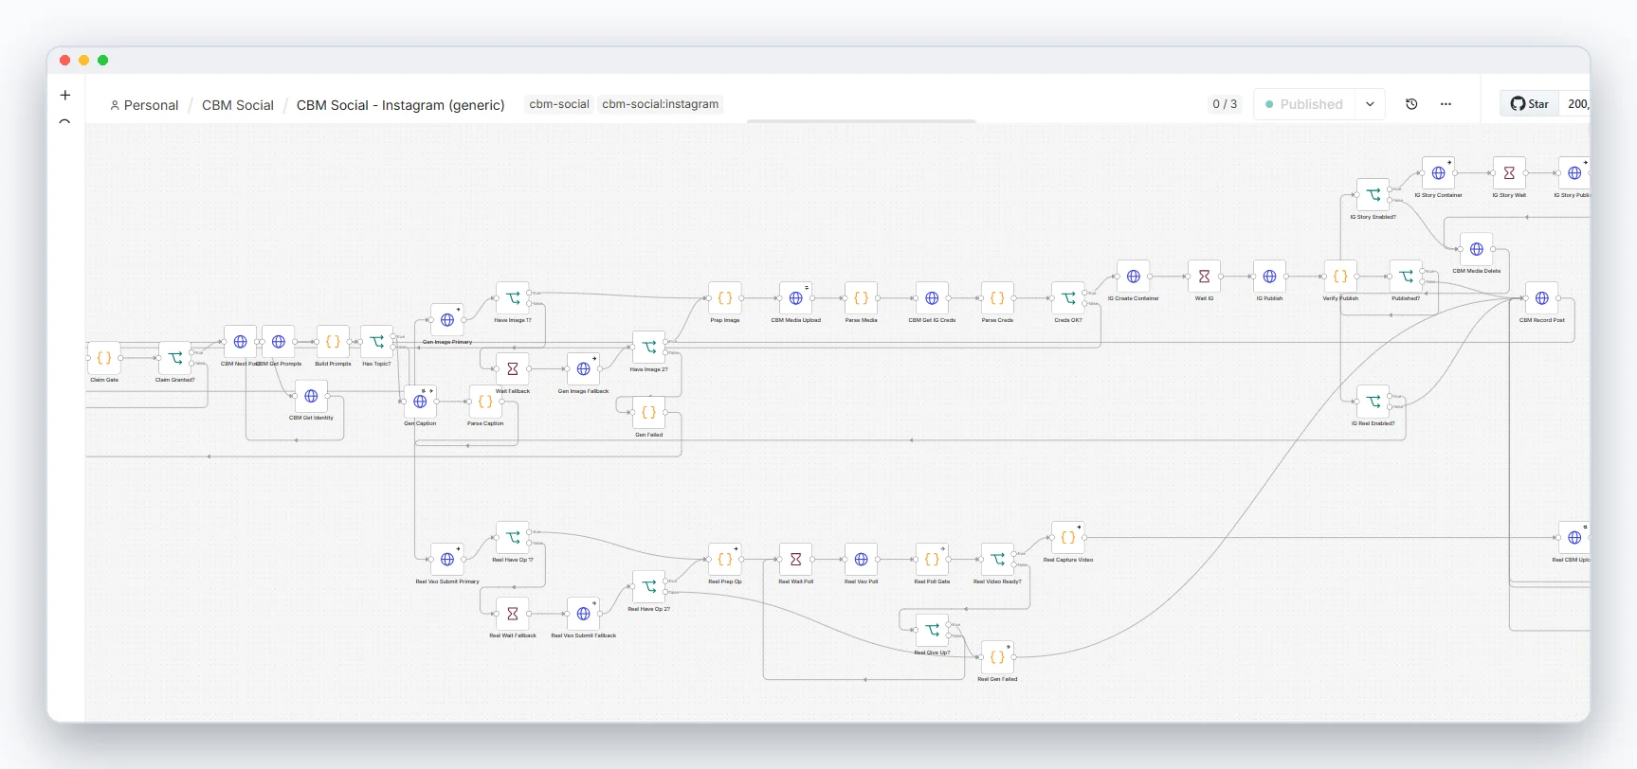Click the cbm-social:instagram tag

pyautogui.click(x=661, y=104)
